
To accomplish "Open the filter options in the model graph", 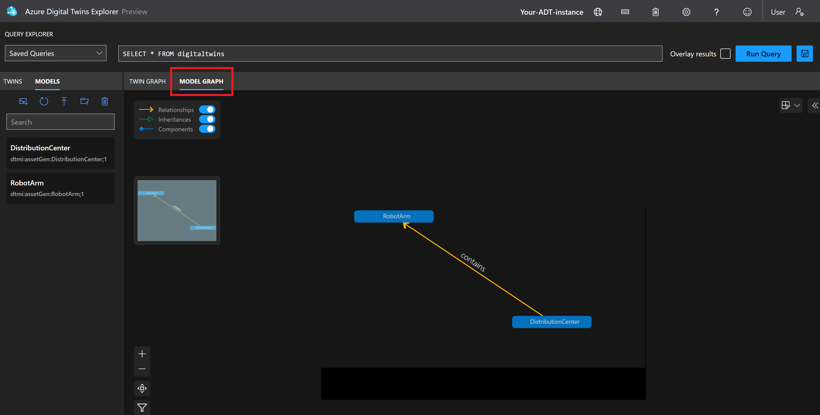I will pos(142,407).
